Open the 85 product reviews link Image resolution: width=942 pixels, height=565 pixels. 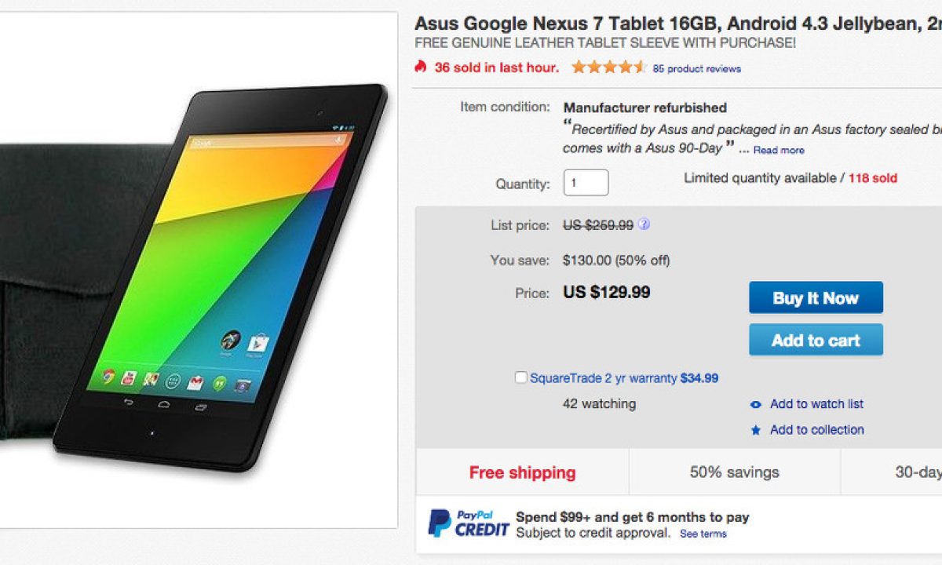696,68
